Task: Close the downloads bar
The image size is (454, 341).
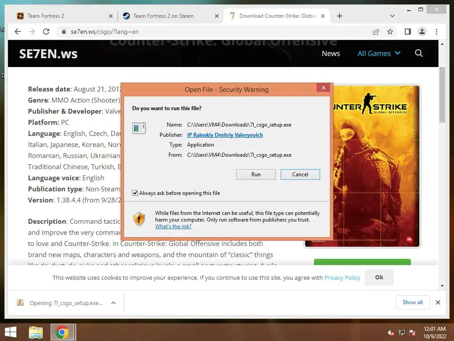Action: [438, 302]
